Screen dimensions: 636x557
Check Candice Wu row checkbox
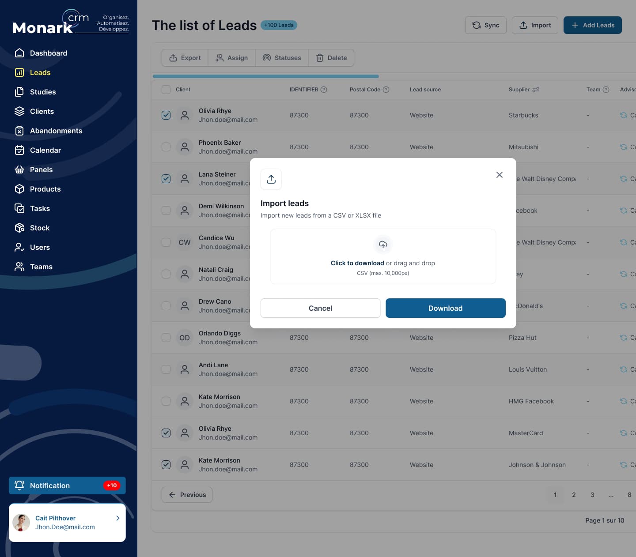tap(166, 242)
